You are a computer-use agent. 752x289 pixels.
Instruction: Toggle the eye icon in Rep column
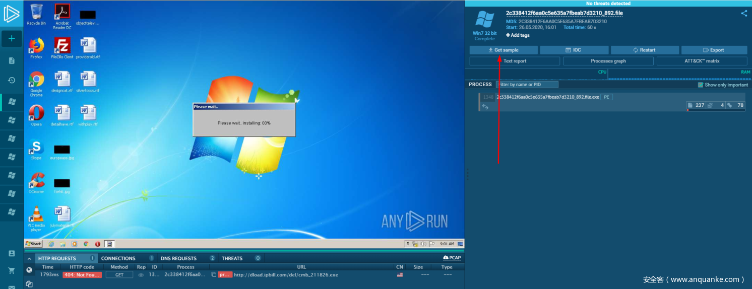point(141,275)
